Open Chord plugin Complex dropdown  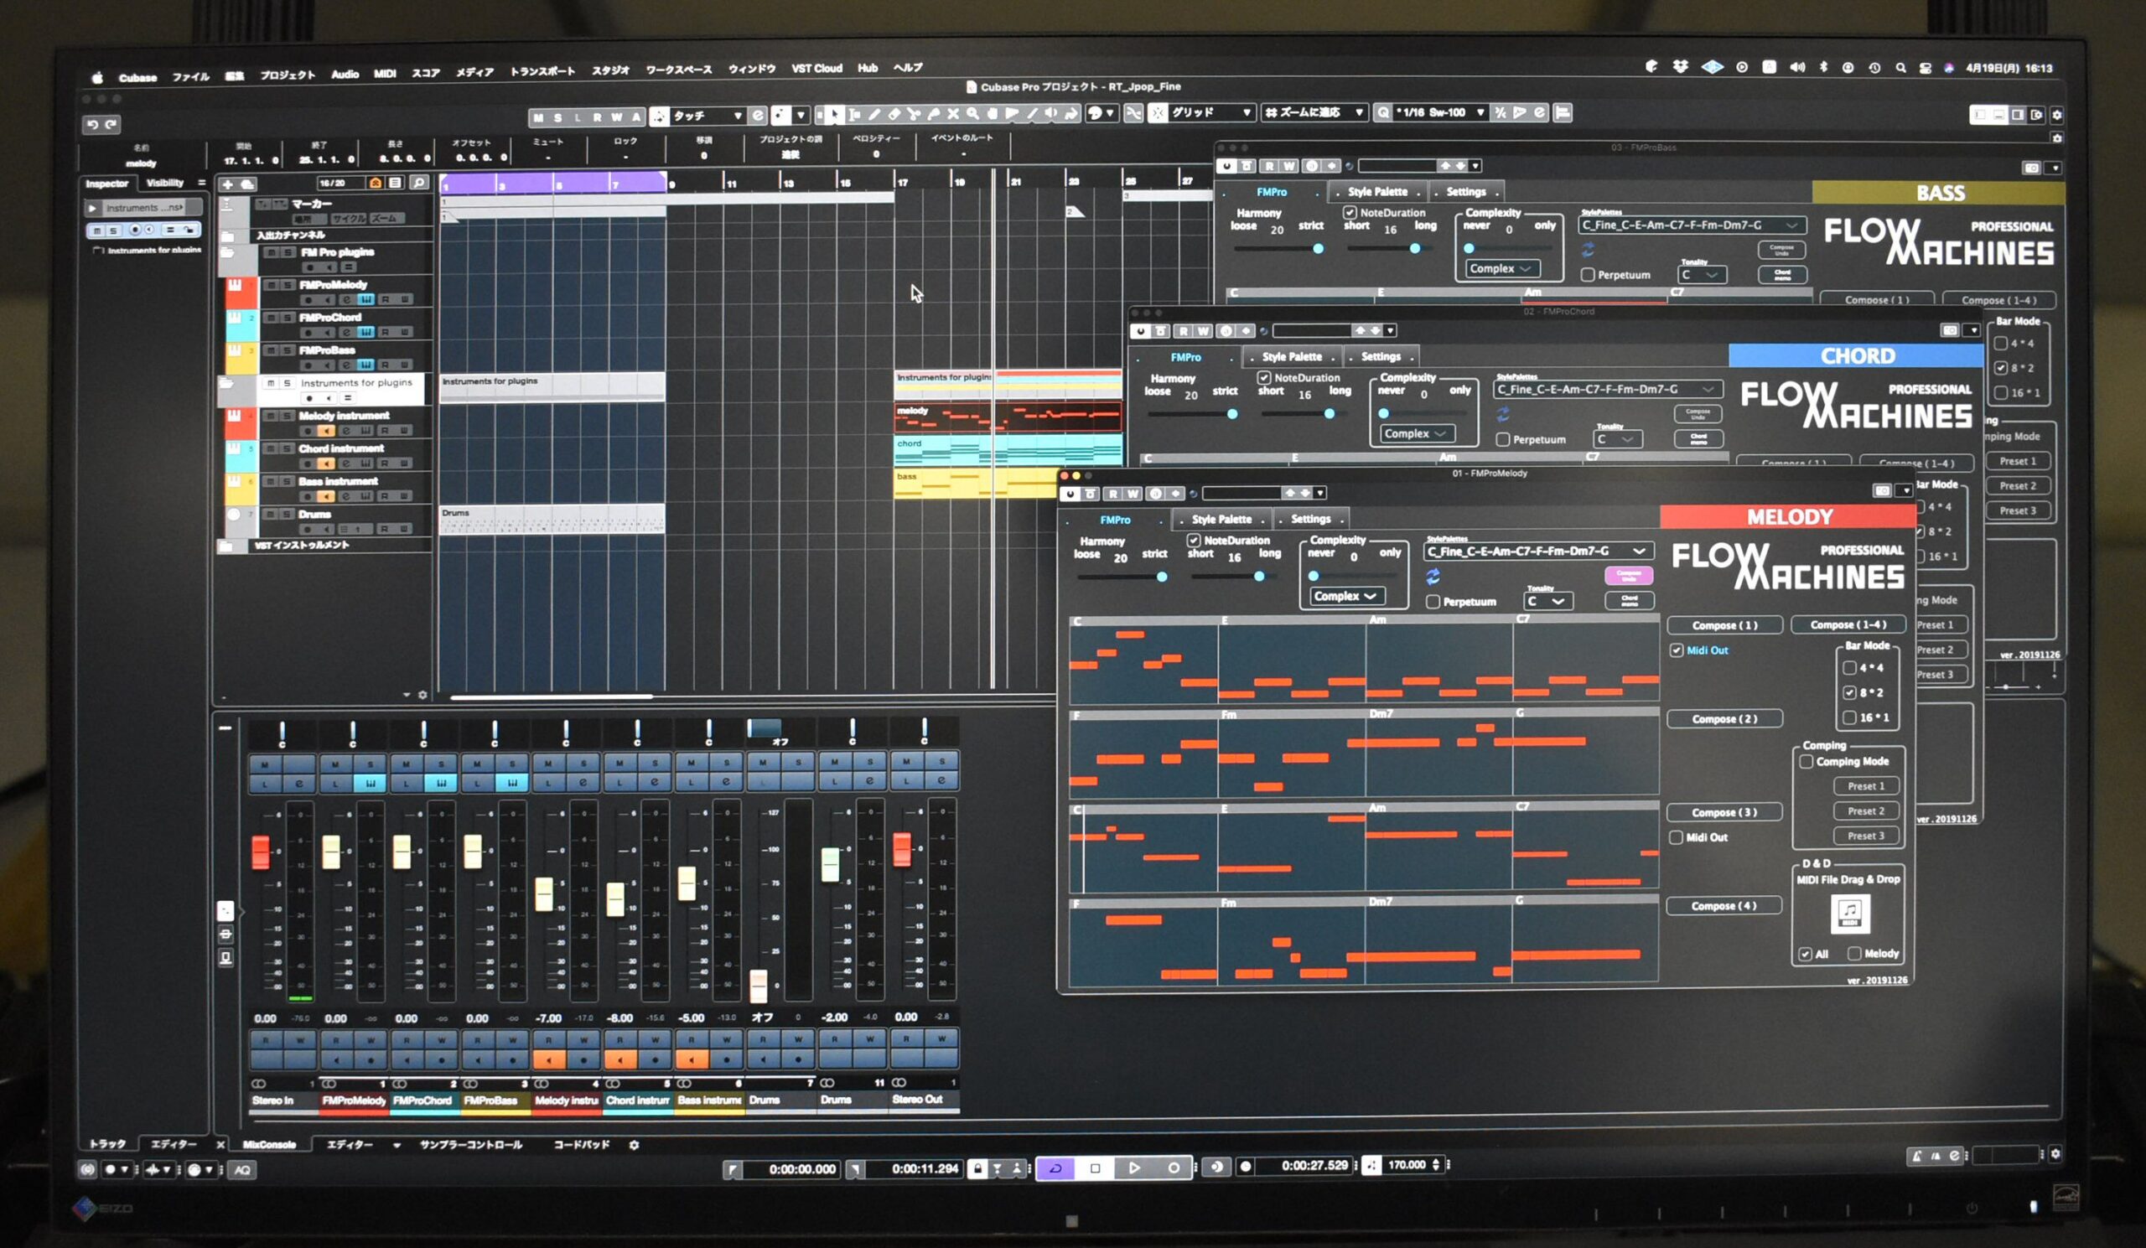pos(1415,433)
